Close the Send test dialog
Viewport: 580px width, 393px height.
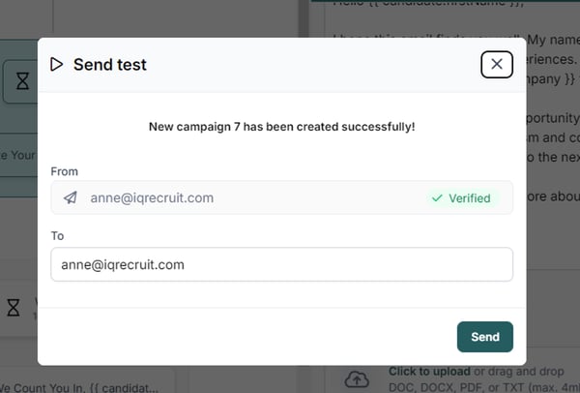496,64
